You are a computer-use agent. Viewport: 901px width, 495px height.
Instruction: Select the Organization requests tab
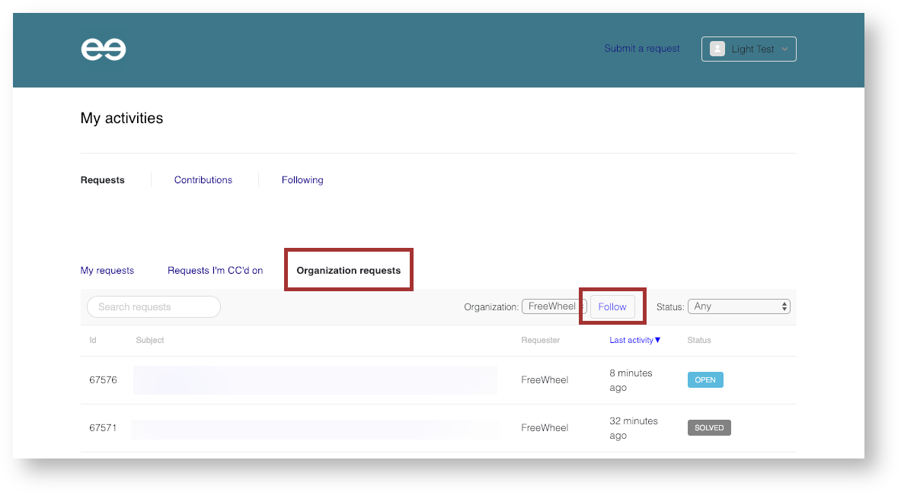(x=348, y=271)
